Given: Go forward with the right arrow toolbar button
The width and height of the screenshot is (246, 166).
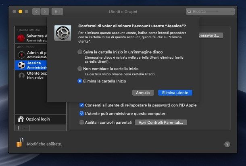Looking at the screenshot, I should tap(45, 12).
